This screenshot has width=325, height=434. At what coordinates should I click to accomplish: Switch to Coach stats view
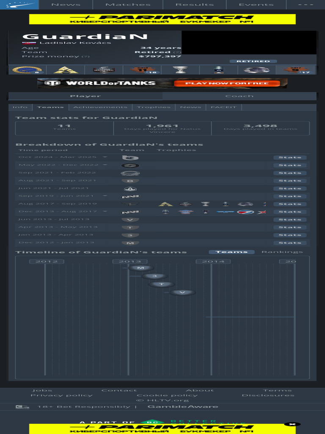(x=240, y=96)
